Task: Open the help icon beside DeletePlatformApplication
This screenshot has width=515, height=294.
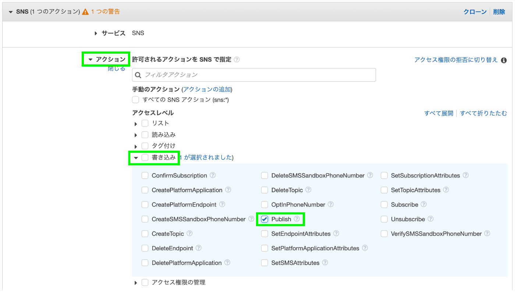Action: coord(227,263)
